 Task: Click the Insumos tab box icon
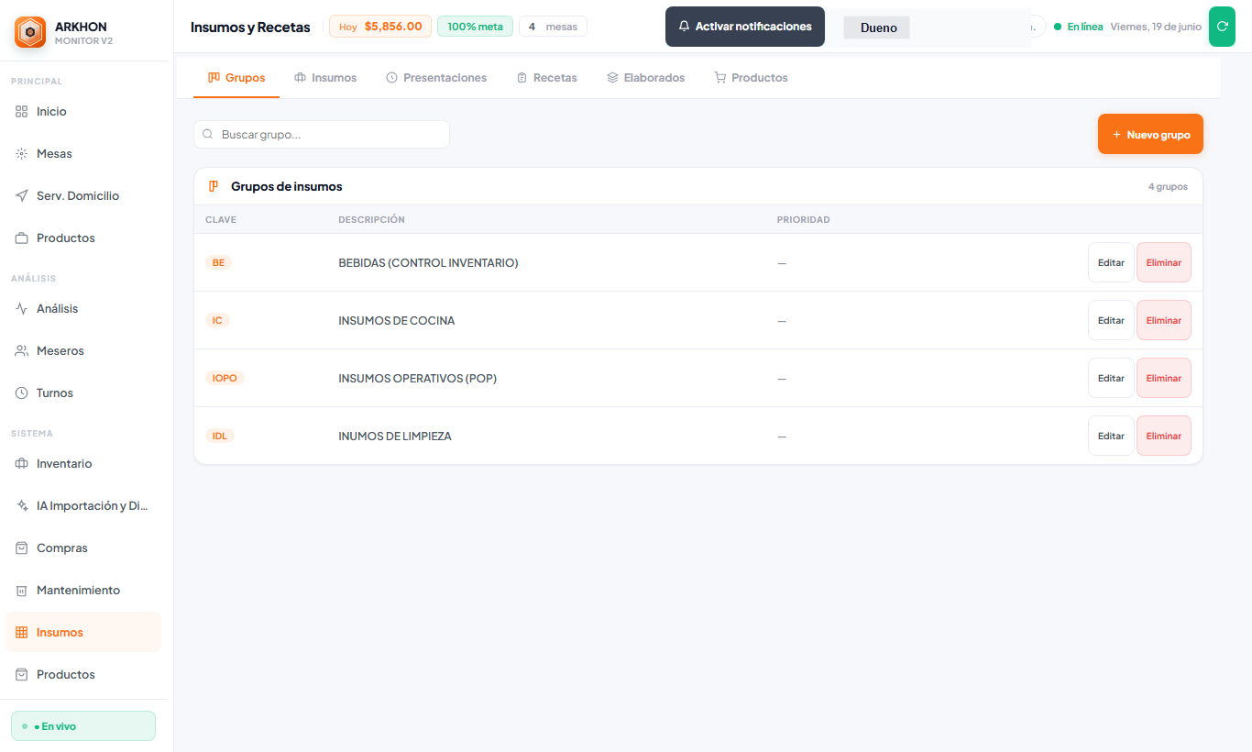click(x=300, y=77)
